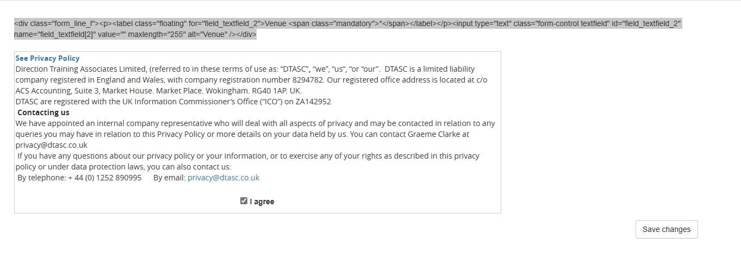Click "Direction Training Associates Limited" text
The image size is (741, 270).
pos(81,69)
